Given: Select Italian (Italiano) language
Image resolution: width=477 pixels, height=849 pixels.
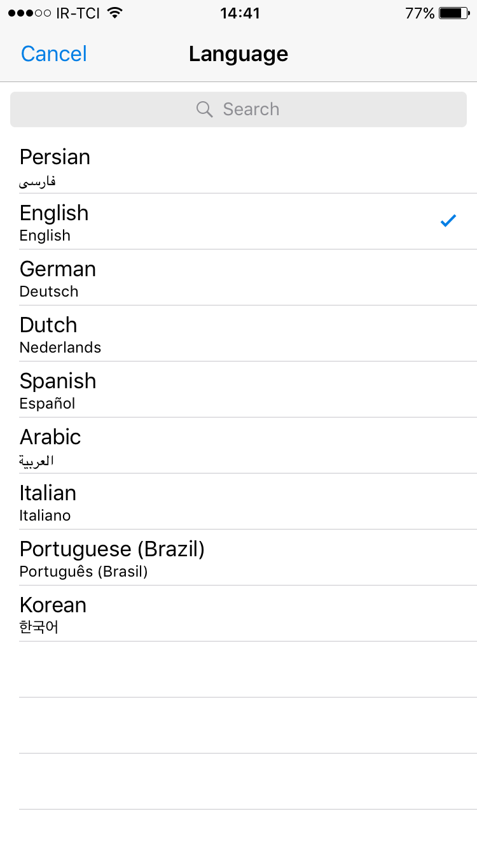Looking at the screenshot, I should [x=238, y=502].
